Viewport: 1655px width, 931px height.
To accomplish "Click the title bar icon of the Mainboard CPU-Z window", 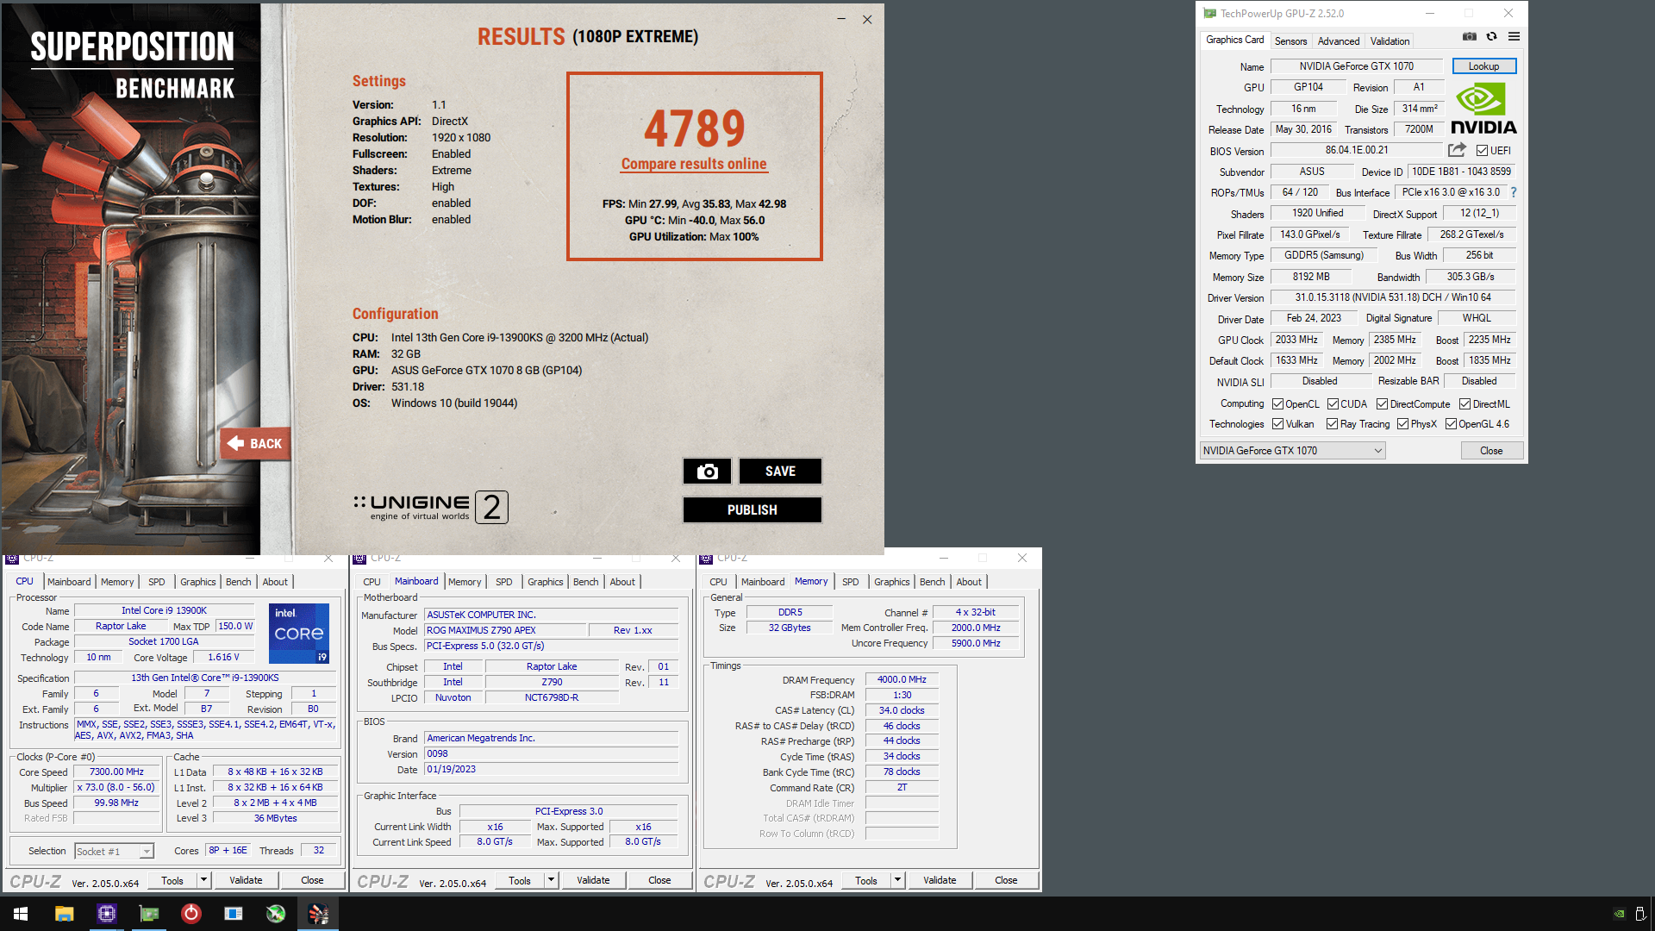I will pyautogui.click(x=359, y=558).
